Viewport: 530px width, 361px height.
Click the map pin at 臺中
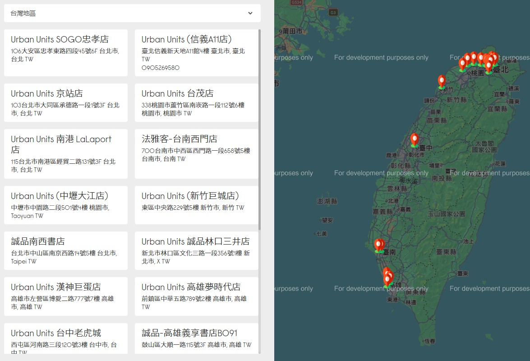point(415,139)
